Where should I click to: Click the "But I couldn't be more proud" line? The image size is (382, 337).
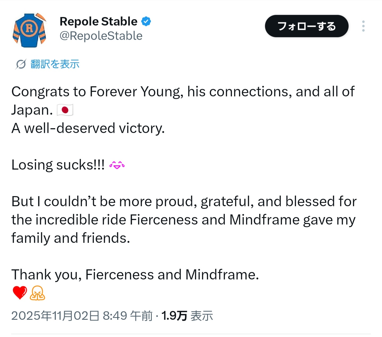click(184, 202)
